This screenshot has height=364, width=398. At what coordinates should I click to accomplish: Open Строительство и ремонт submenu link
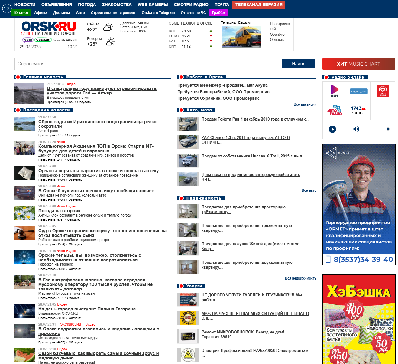[113, 13]
